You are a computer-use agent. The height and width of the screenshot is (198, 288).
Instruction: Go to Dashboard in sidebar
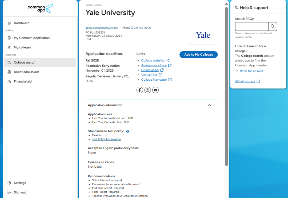pos(22,23)
